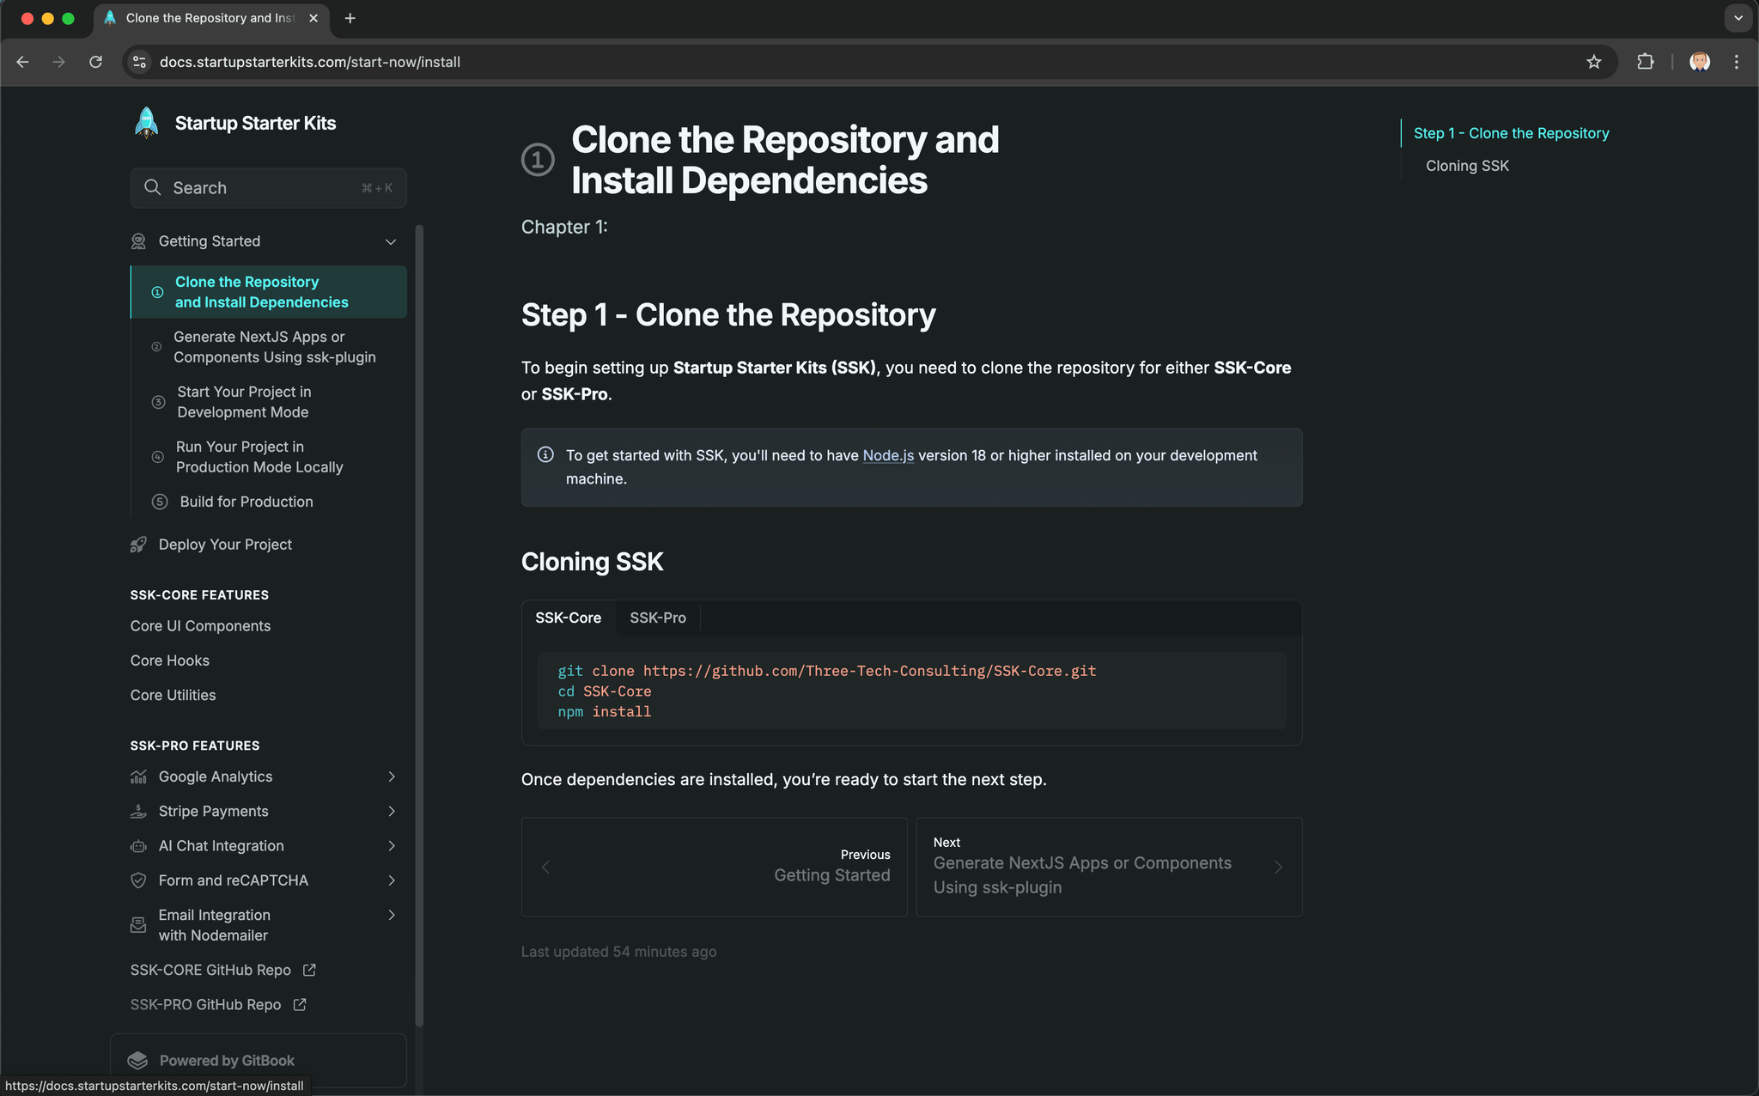Click the Node.js hyperlink in the note
This screenshot has width=1759, height=1096.
887,455
